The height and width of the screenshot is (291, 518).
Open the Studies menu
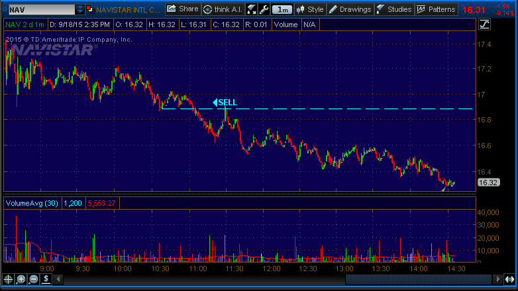395,9
